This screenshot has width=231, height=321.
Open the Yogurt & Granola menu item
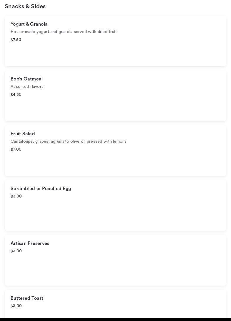pyautogui.click(x=29, y=24)
